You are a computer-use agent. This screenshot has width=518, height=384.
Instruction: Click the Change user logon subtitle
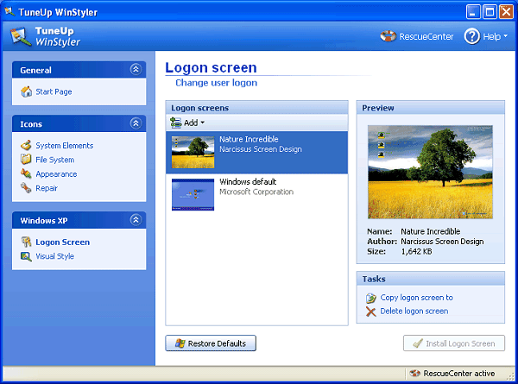(x=216, y=83)
